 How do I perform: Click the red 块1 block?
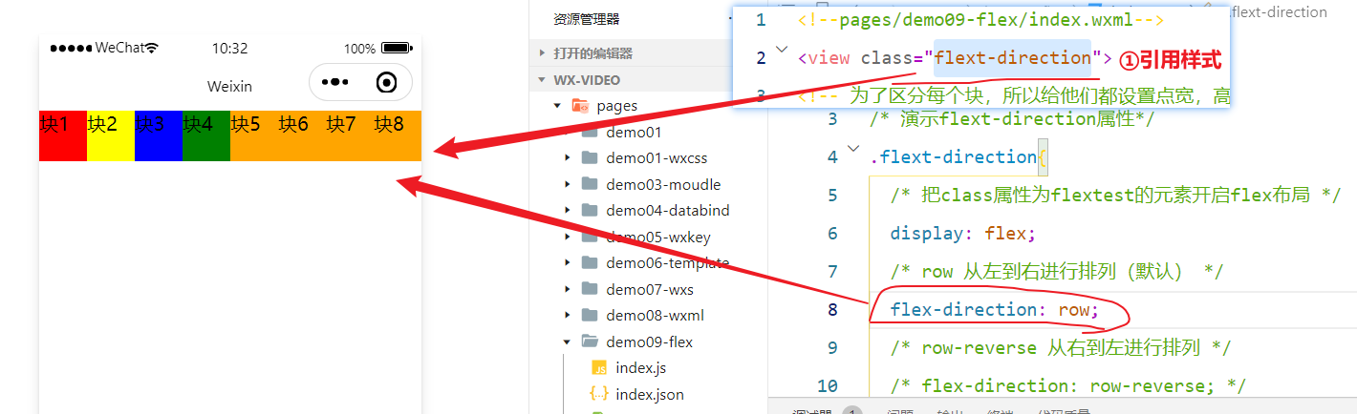(x=63, y=135)
